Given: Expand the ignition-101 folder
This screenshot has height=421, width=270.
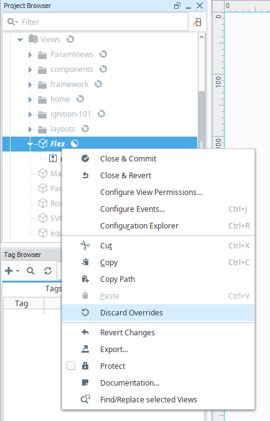Looking at the screenshot, I should 30,114.
